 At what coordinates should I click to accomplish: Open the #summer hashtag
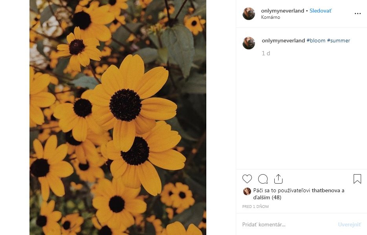pos(338,40)
